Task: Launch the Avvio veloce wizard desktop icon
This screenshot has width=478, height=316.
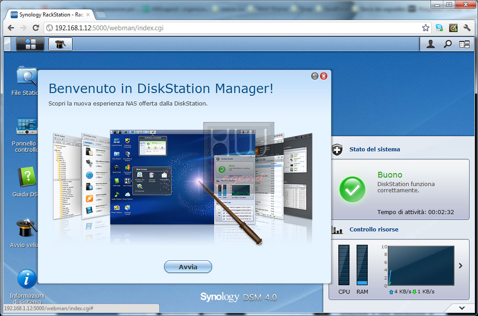Action: (27, 233)
